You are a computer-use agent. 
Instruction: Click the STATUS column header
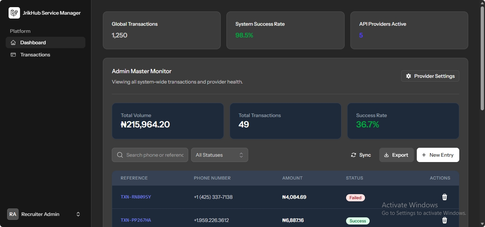click(x=354, y=178)
